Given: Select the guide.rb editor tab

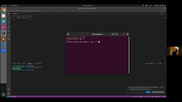Looking at the screenshot, I should pyautogui.click(x=16, y=14).
